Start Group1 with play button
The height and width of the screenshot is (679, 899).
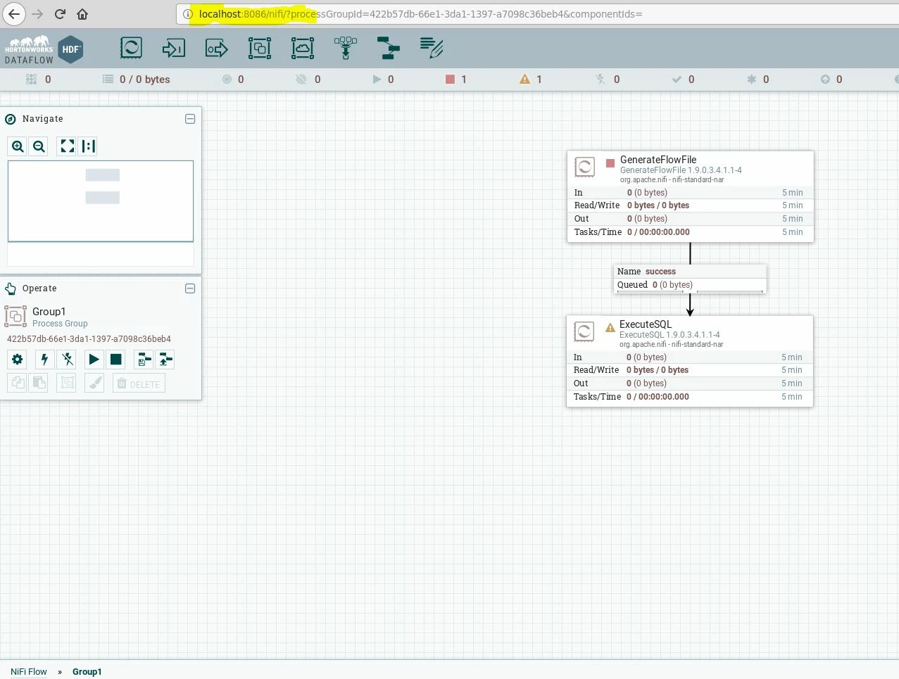click(94, 360)
